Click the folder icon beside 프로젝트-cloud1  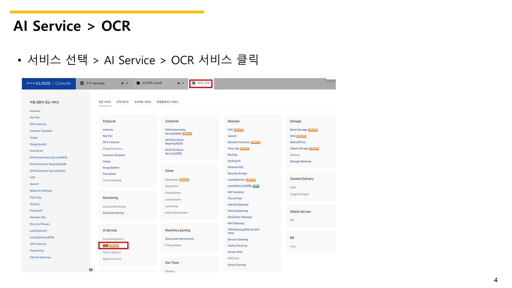(x=138, y=83)
